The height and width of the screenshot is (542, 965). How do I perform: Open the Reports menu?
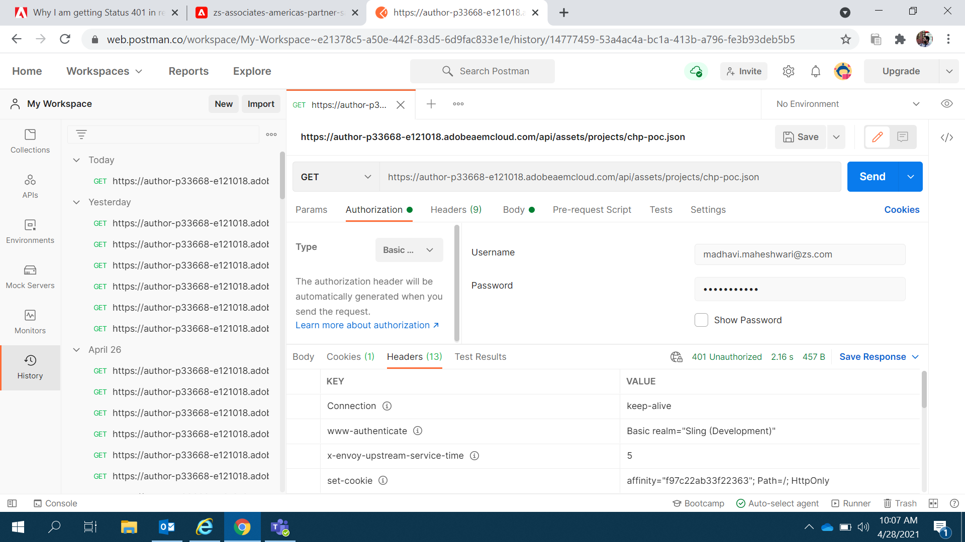tap(188, 71)
